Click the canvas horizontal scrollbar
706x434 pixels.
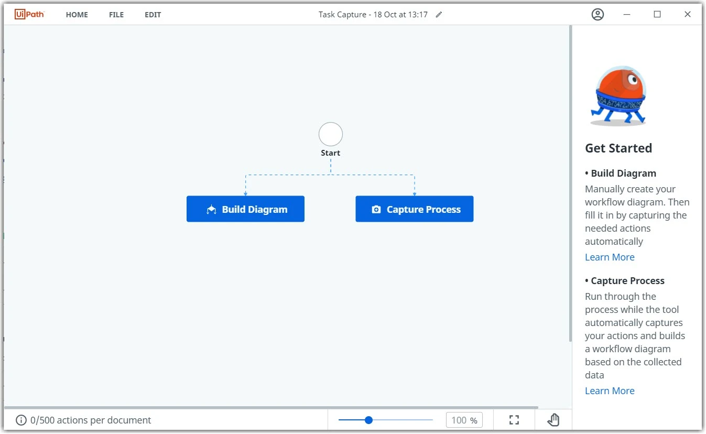(x=271, y=407)
